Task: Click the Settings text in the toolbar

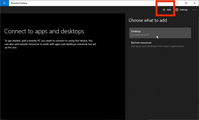Action: (x=184, y=10)
